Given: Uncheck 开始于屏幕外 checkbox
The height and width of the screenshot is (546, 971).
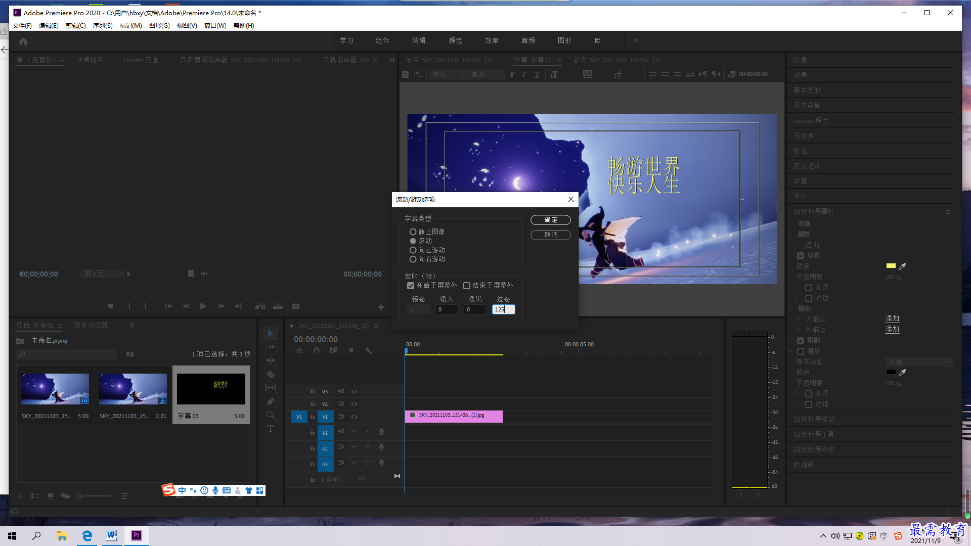Looking at the screenshot, I should click(x=411, y=286).
